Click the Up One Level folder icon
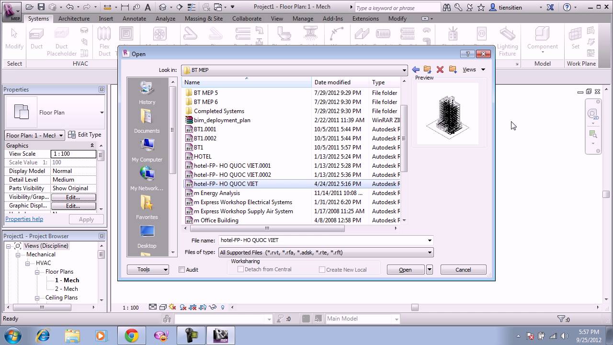The height and width of the screenshot is (345, 613). (428, 69)
